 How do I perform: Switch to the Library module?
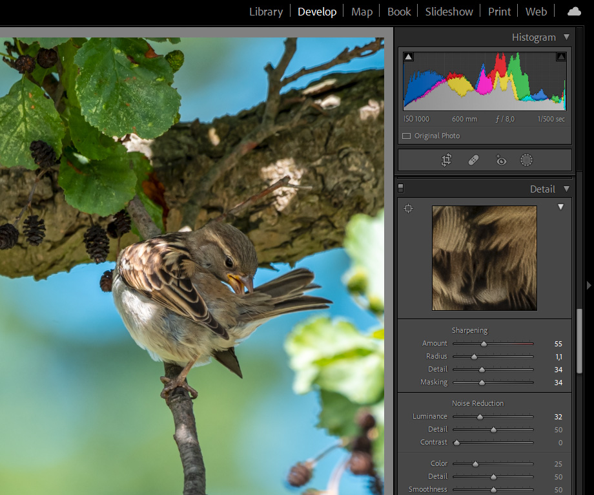[266, 12]
